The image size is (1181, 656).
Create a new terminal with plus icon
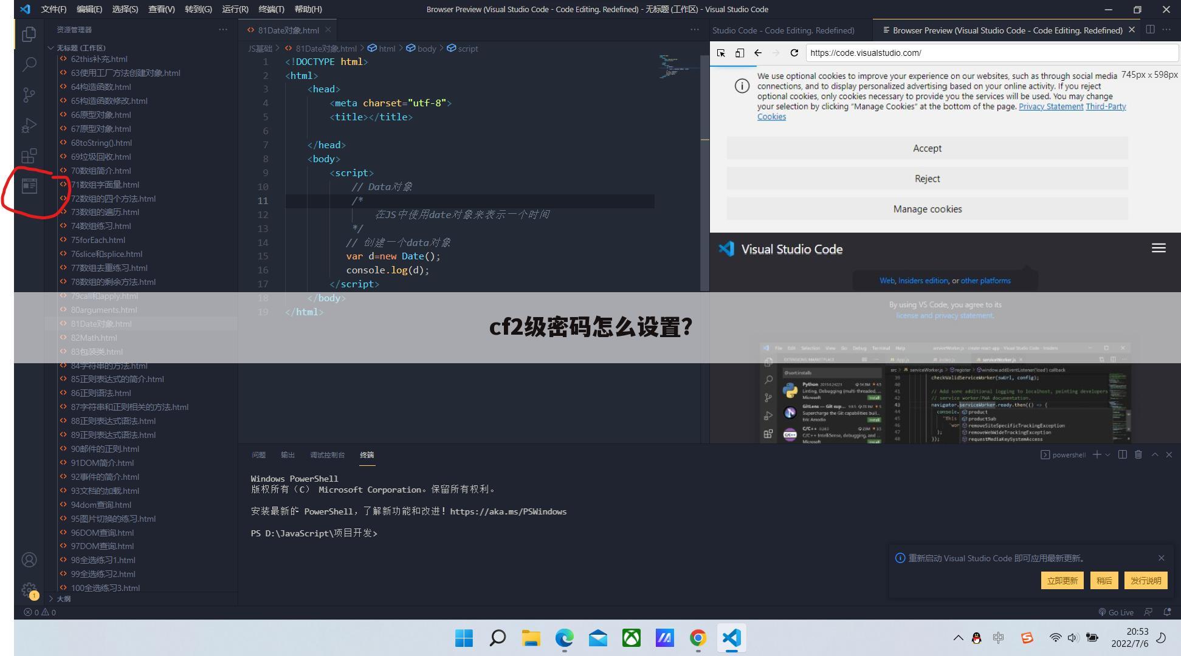1097,454
